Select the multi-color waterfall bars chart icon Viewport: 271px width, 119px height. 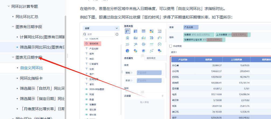point(159,38)
